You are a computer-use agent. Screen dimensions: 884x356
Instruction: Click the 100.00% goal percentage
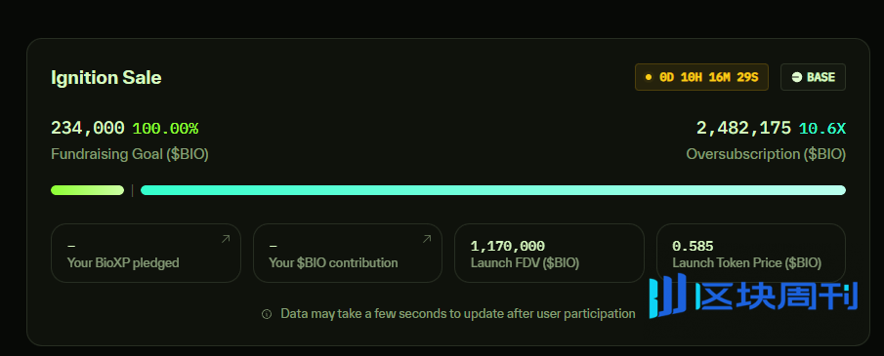165,129
